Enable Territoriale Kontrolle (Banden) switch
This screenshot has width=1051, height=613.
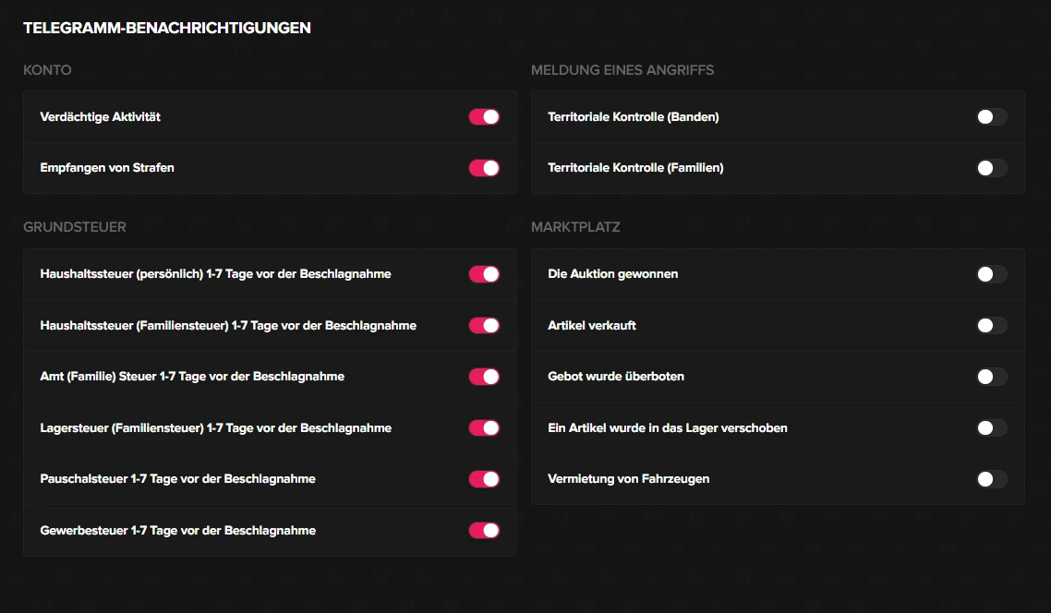[x=992, y=116]
